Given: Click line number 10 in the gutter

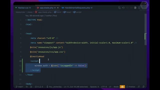Looking at the screenshot, I should pyautogui.click(x=20, y=61).
